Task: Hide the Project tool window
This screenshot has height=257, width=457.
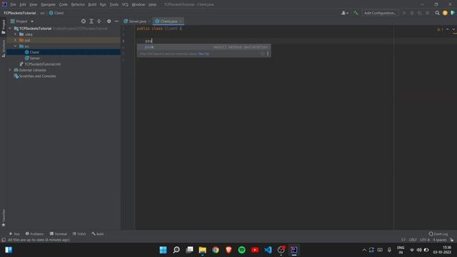Action: 116,21
